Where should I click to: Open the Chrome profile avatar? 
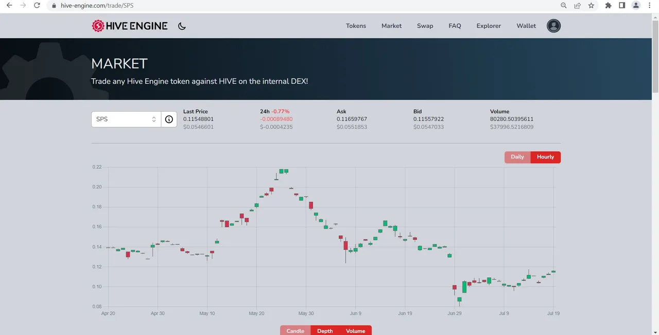tap(636, 5)
